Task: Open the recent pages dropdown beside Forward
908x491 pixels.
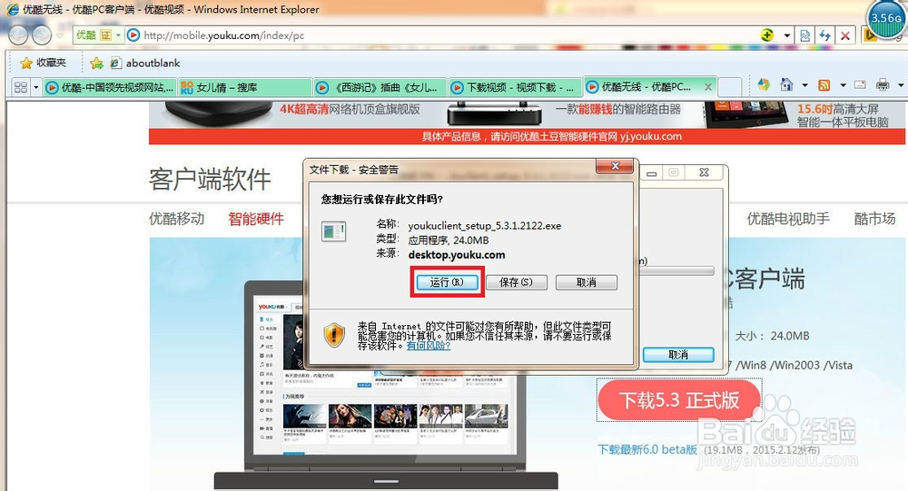Action: [x=60, y=36]
